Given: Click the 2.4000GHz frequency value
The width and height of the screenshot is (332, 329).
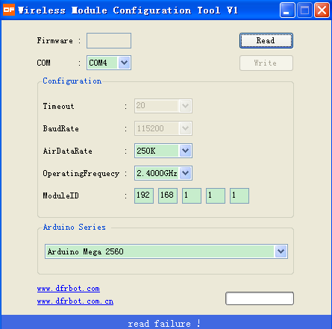Looking at the screenshot, I should 157,173.
